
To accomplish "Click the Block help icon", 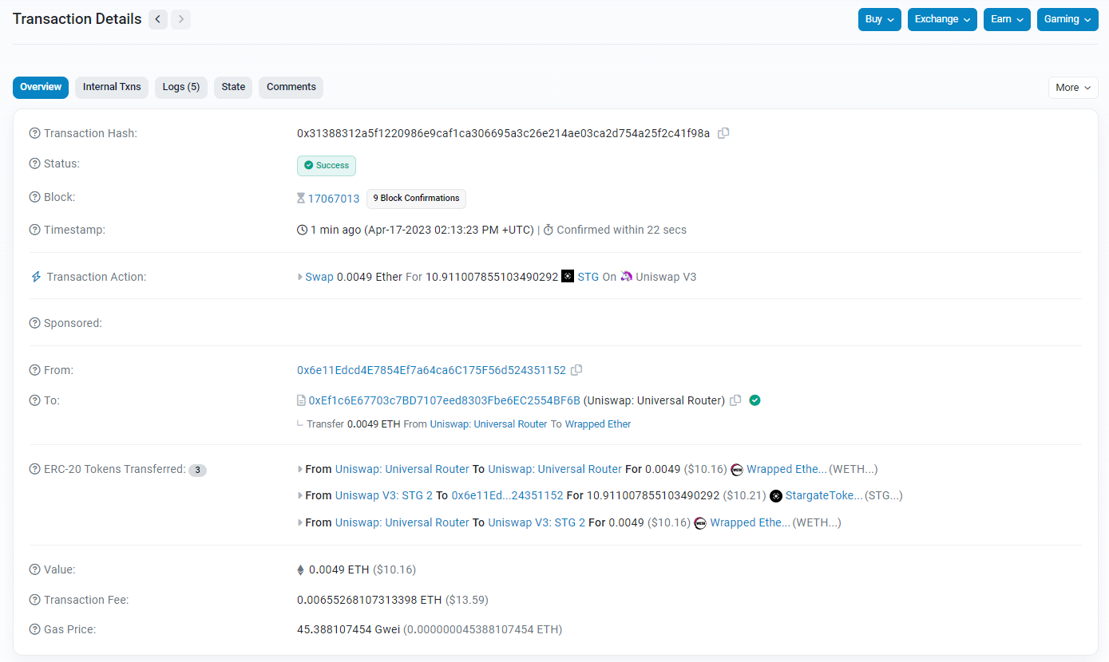I will coord(34,197).
